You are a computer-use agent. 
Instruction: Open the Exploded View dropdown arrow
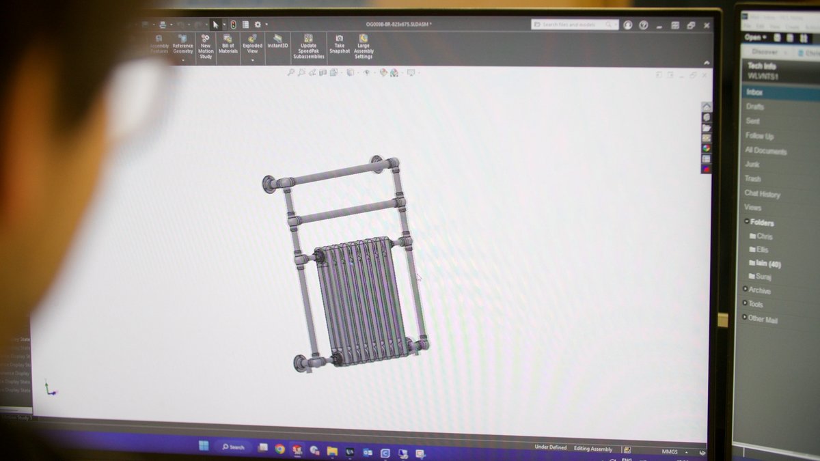tap(251, 60)
